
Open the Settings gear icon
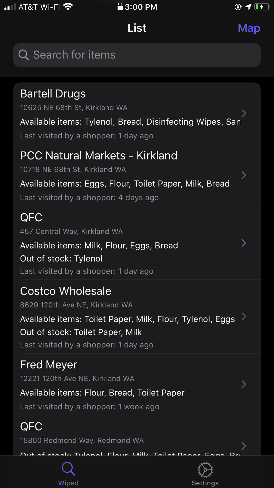pos(205,469)
